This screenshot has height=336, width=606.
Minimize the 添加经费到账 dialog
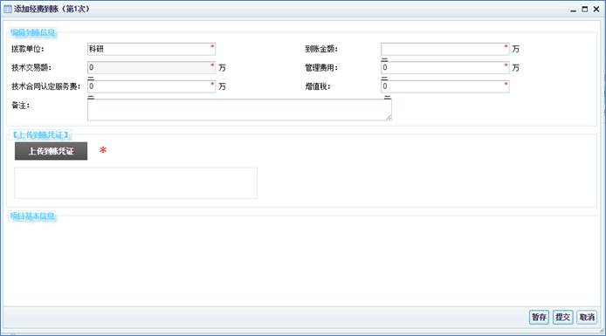tap(573, 10)
